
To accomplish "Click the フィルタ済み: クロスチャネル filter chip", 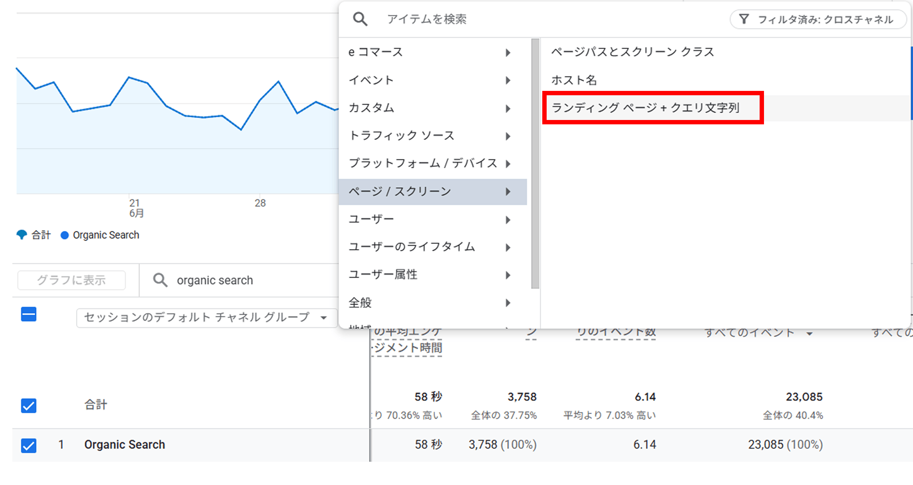I will pos(819,19).
